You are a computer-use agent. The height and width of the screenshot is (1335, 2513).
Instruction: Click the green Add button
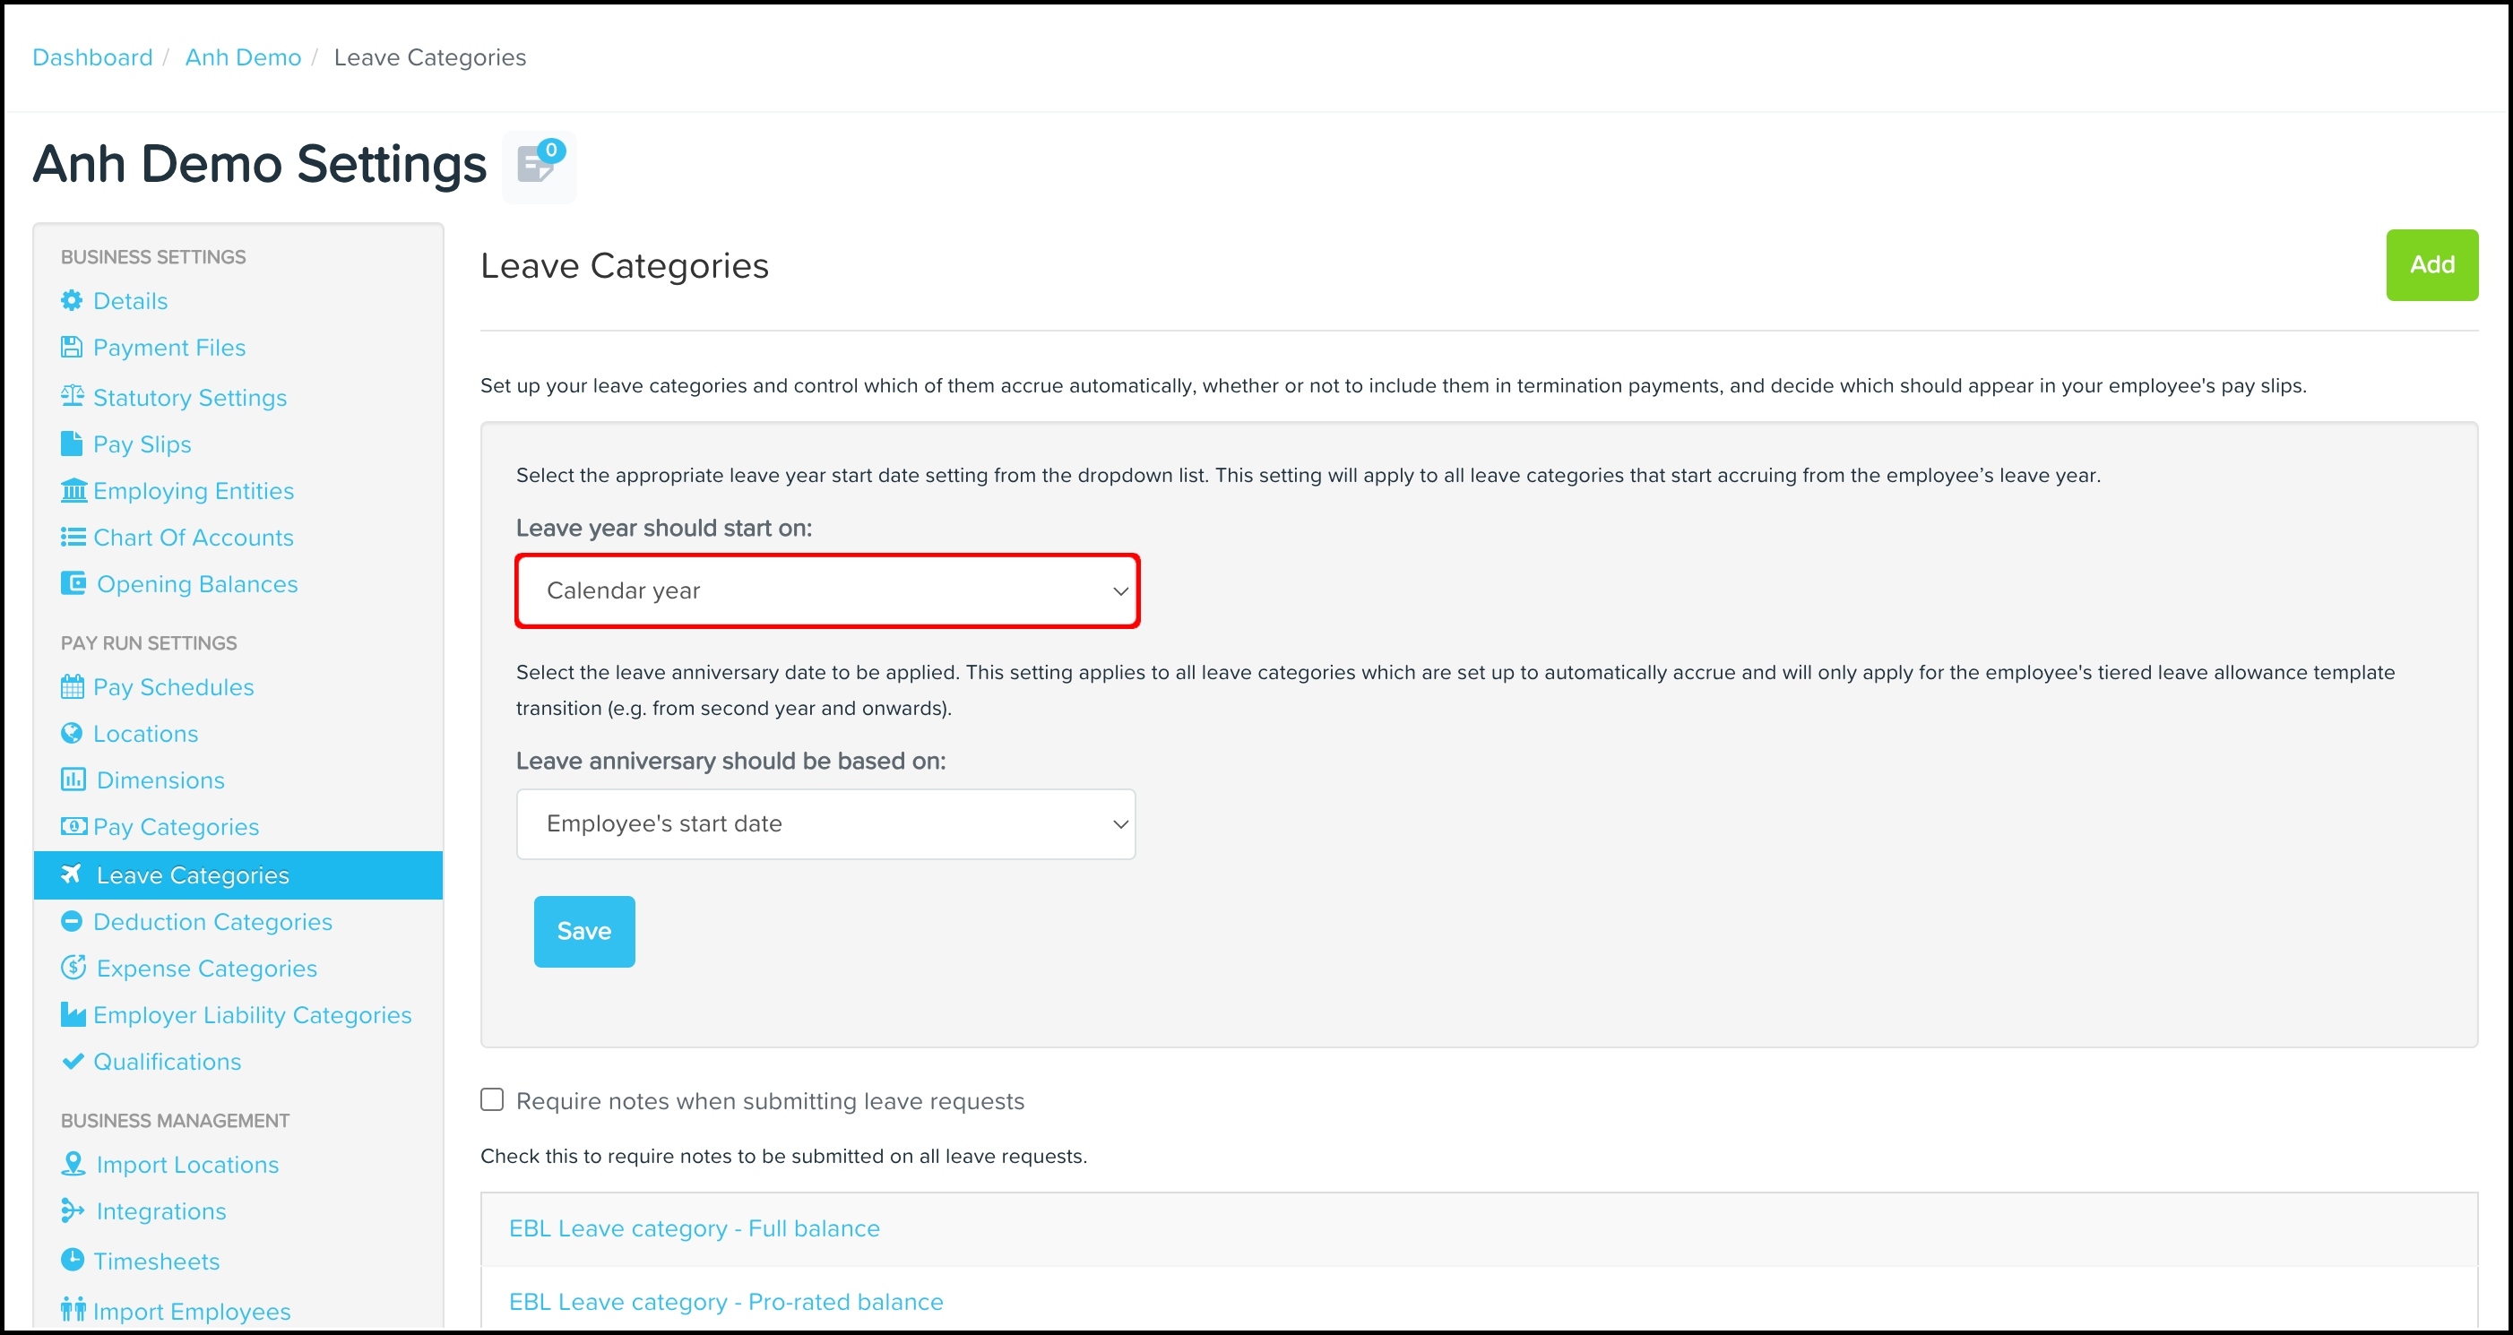[2432, 265]
